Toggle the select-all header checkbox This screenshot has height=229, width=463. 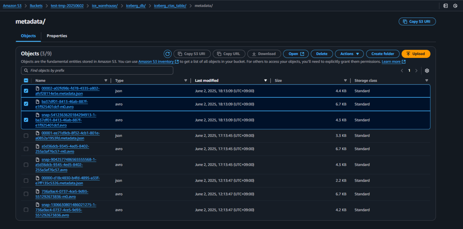click(x=26, y=81)
